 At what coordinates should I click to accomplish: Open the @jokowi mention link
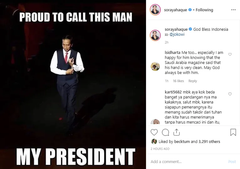(x=177, y=34)
